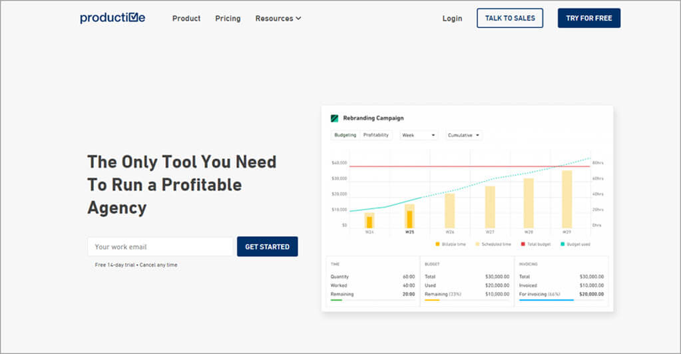
Task: Click the W25 billable time bar
Action: [x=410, y=219]
